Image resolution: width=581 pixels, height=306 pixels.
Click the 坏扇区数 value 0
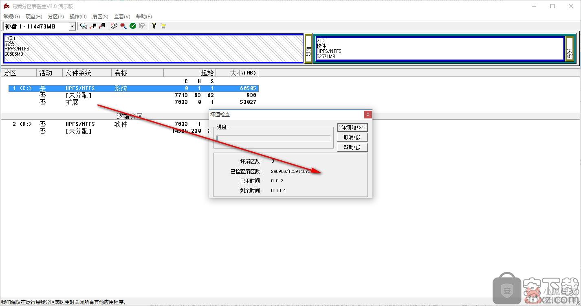point(273,161)
